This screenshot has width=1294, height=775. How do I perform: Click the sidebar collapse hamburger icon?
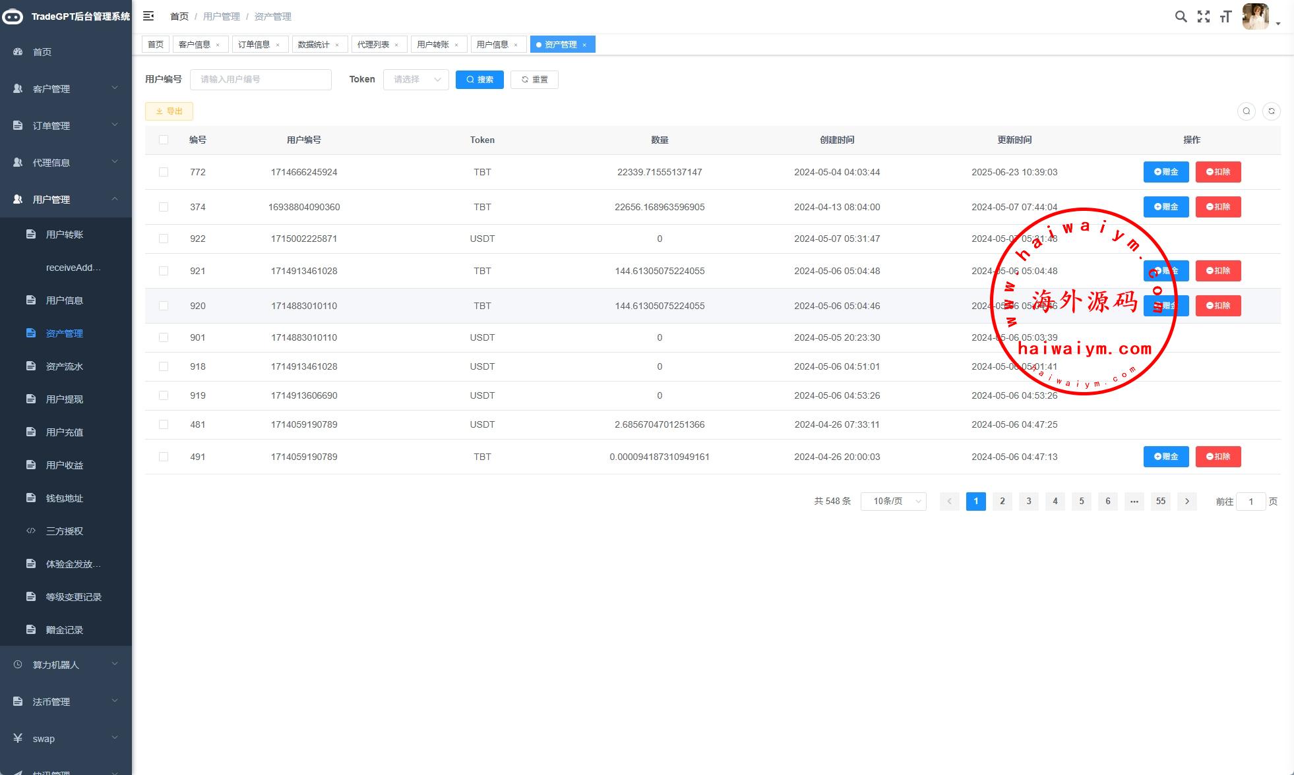tap(148, 16)
